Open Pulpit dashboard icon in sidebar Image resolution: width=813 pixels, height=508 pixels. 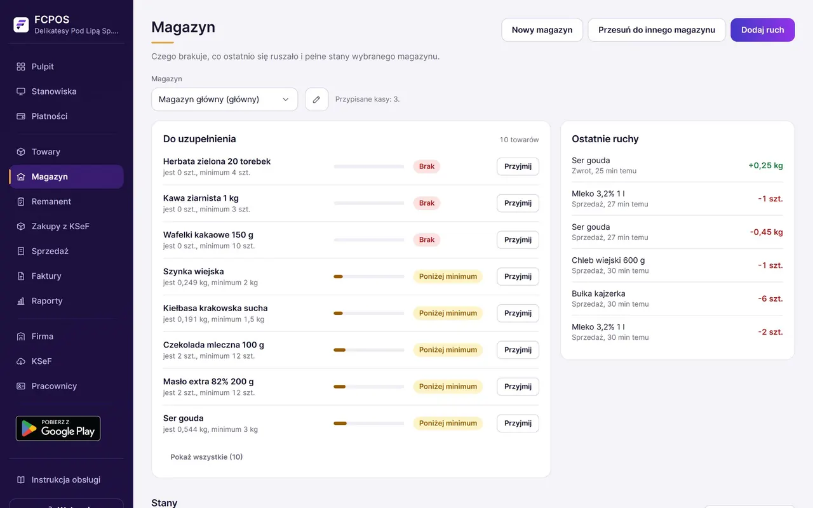point(21,67)
